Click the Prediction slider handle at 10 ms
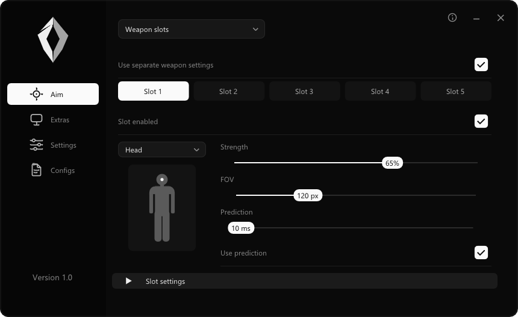 pyautogui.click(x=241, y=228)
